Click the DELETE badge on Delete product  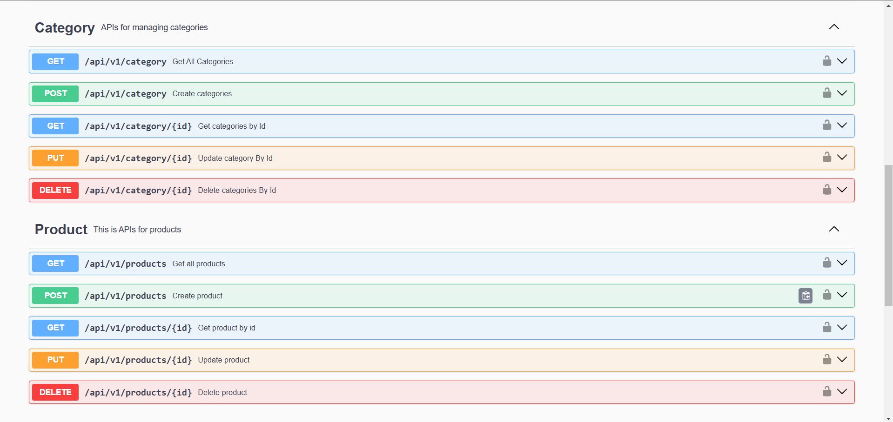tap(55, 392)
